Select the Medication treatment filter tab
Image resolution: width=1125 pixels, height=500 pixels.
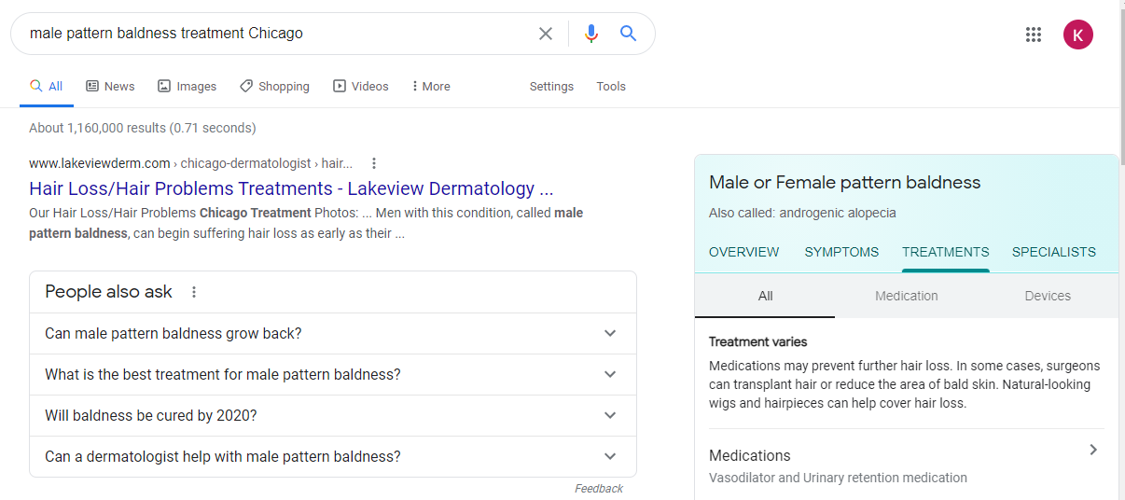(x=906, y=296)
